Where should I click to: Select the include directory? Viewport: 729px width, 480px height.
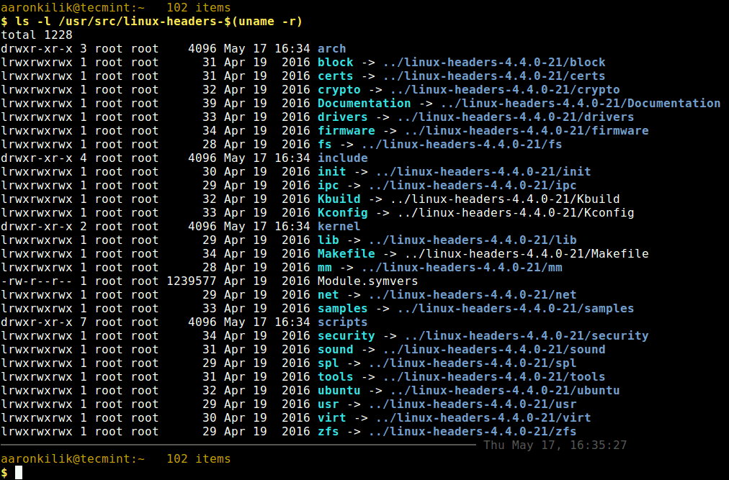click(341, 158)
